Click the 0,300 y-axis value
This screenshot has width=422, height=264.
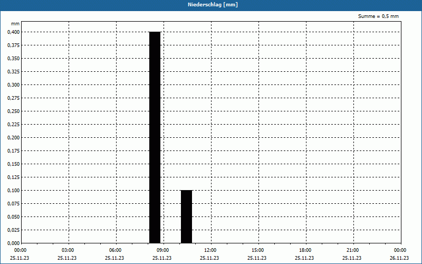(x=14, y=85)
